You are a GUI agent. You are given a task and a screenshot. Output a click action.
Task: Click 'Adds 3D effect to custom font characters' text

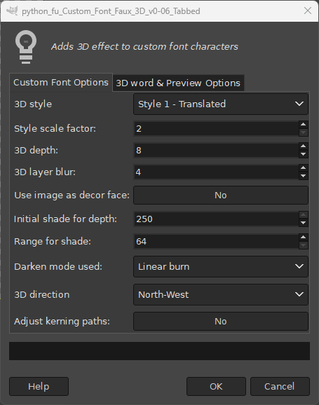[144, 47]
